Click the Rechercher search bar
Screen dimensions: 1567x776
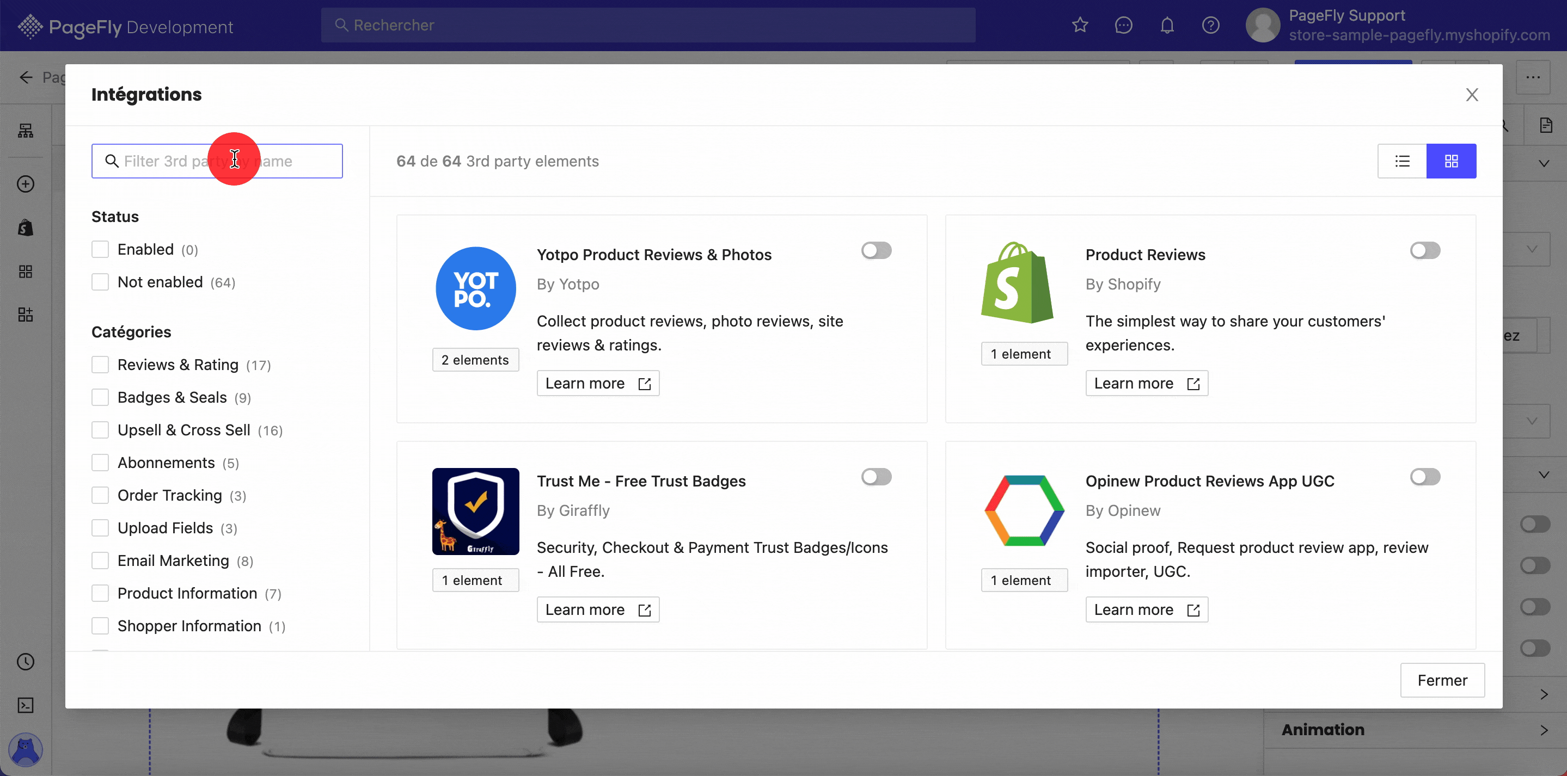648,25
